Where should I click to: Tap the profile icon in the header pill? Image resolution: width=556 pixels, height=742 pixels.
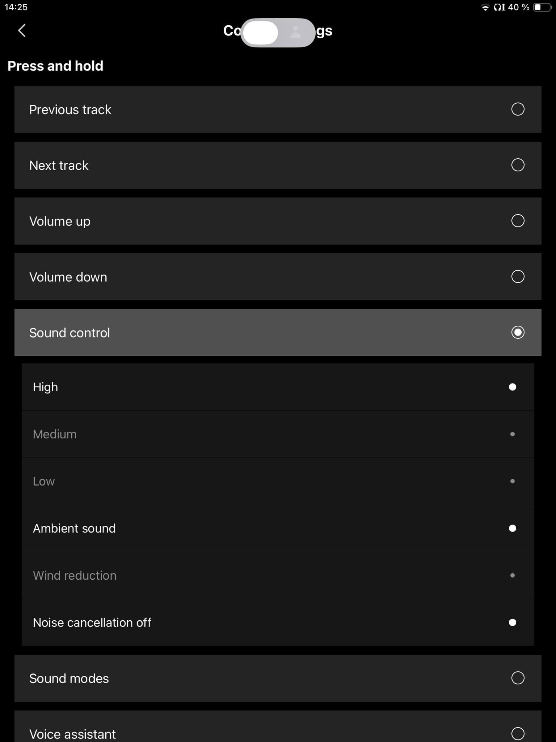point(296,33)
